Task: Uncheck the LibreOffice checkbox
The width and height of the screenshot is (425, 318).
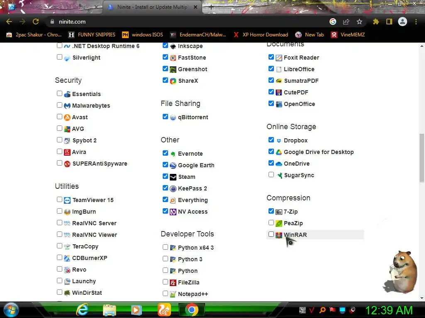Action: point(271,68)
